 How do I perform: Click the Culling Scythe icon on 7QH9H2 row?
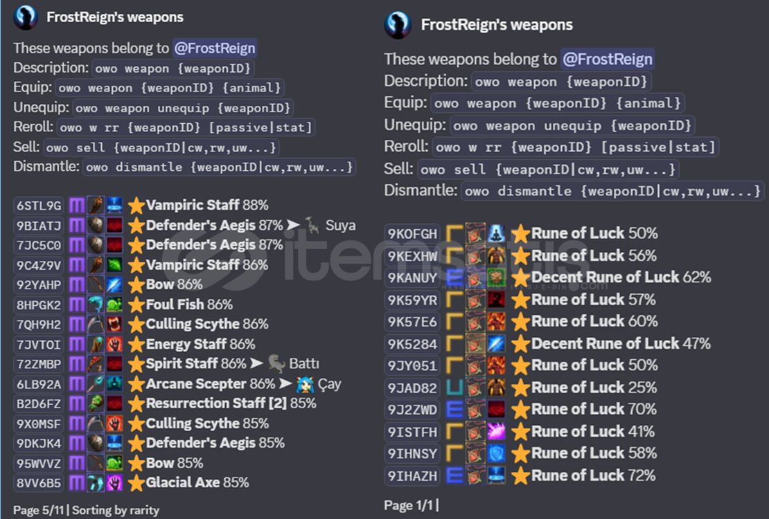(x=96, y=325)
